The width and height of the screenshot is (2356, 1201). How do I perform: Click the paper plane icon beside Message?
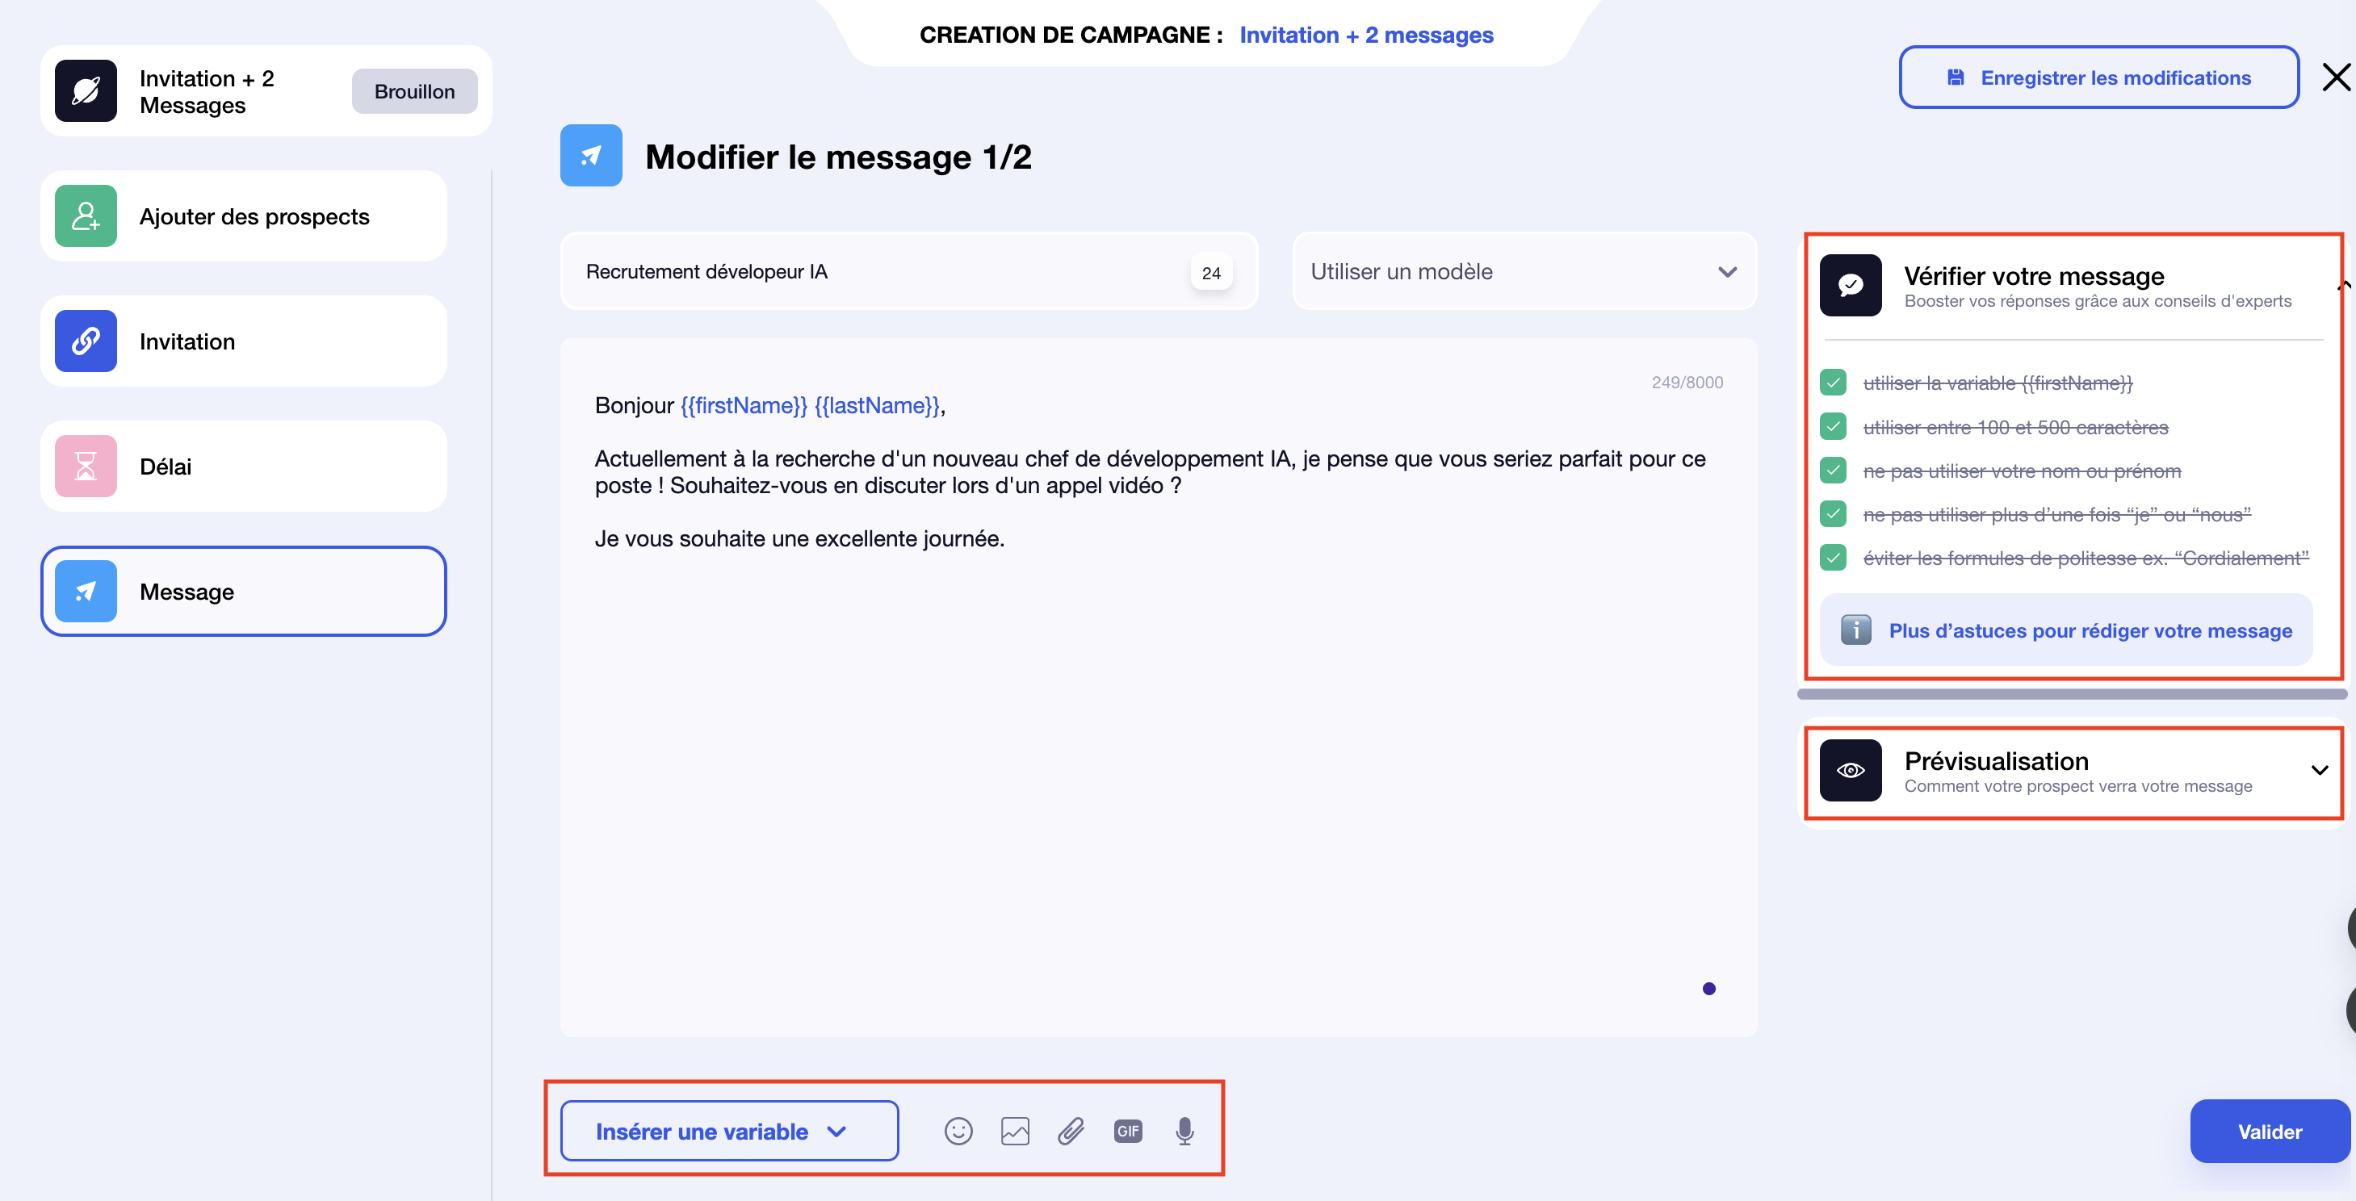click(86, 592)
